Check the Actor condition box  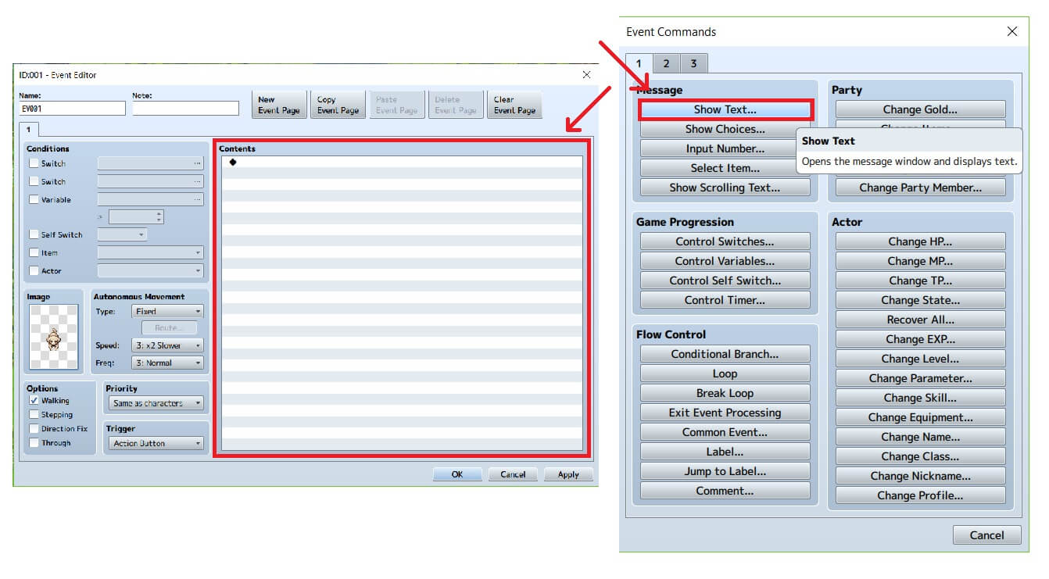pos(34,270)
